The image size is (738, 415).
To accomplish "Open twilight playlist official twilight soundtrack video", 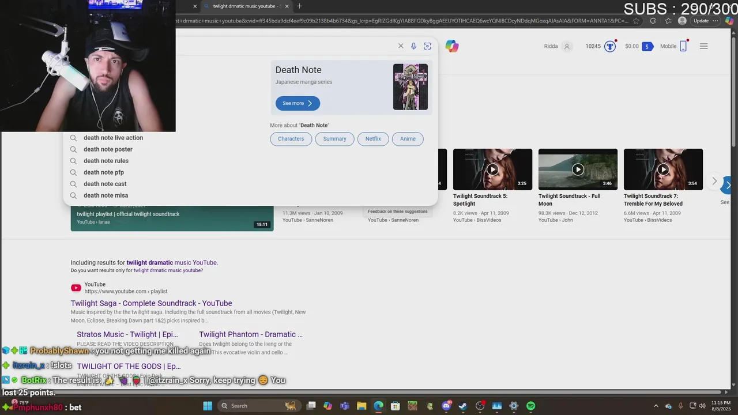I will coord(128,214).
